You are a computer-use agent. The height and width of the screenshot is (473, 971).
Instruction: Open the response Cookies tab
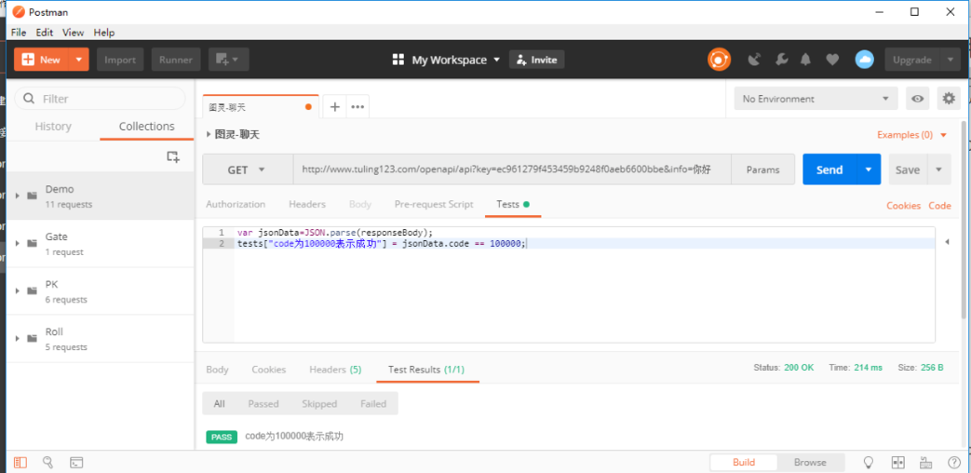pyautogui.click(x=269, y=370)
